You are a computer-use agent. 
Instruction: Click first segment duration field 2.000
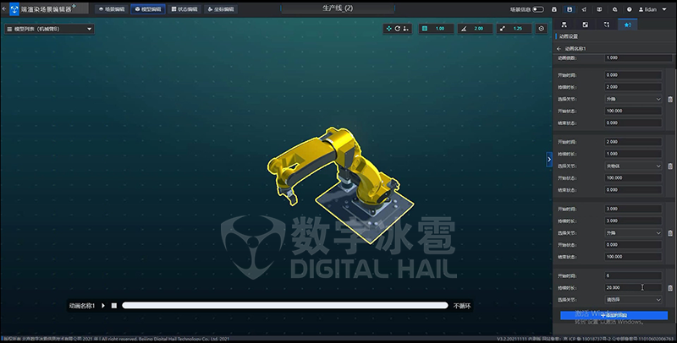click(632, 87)
